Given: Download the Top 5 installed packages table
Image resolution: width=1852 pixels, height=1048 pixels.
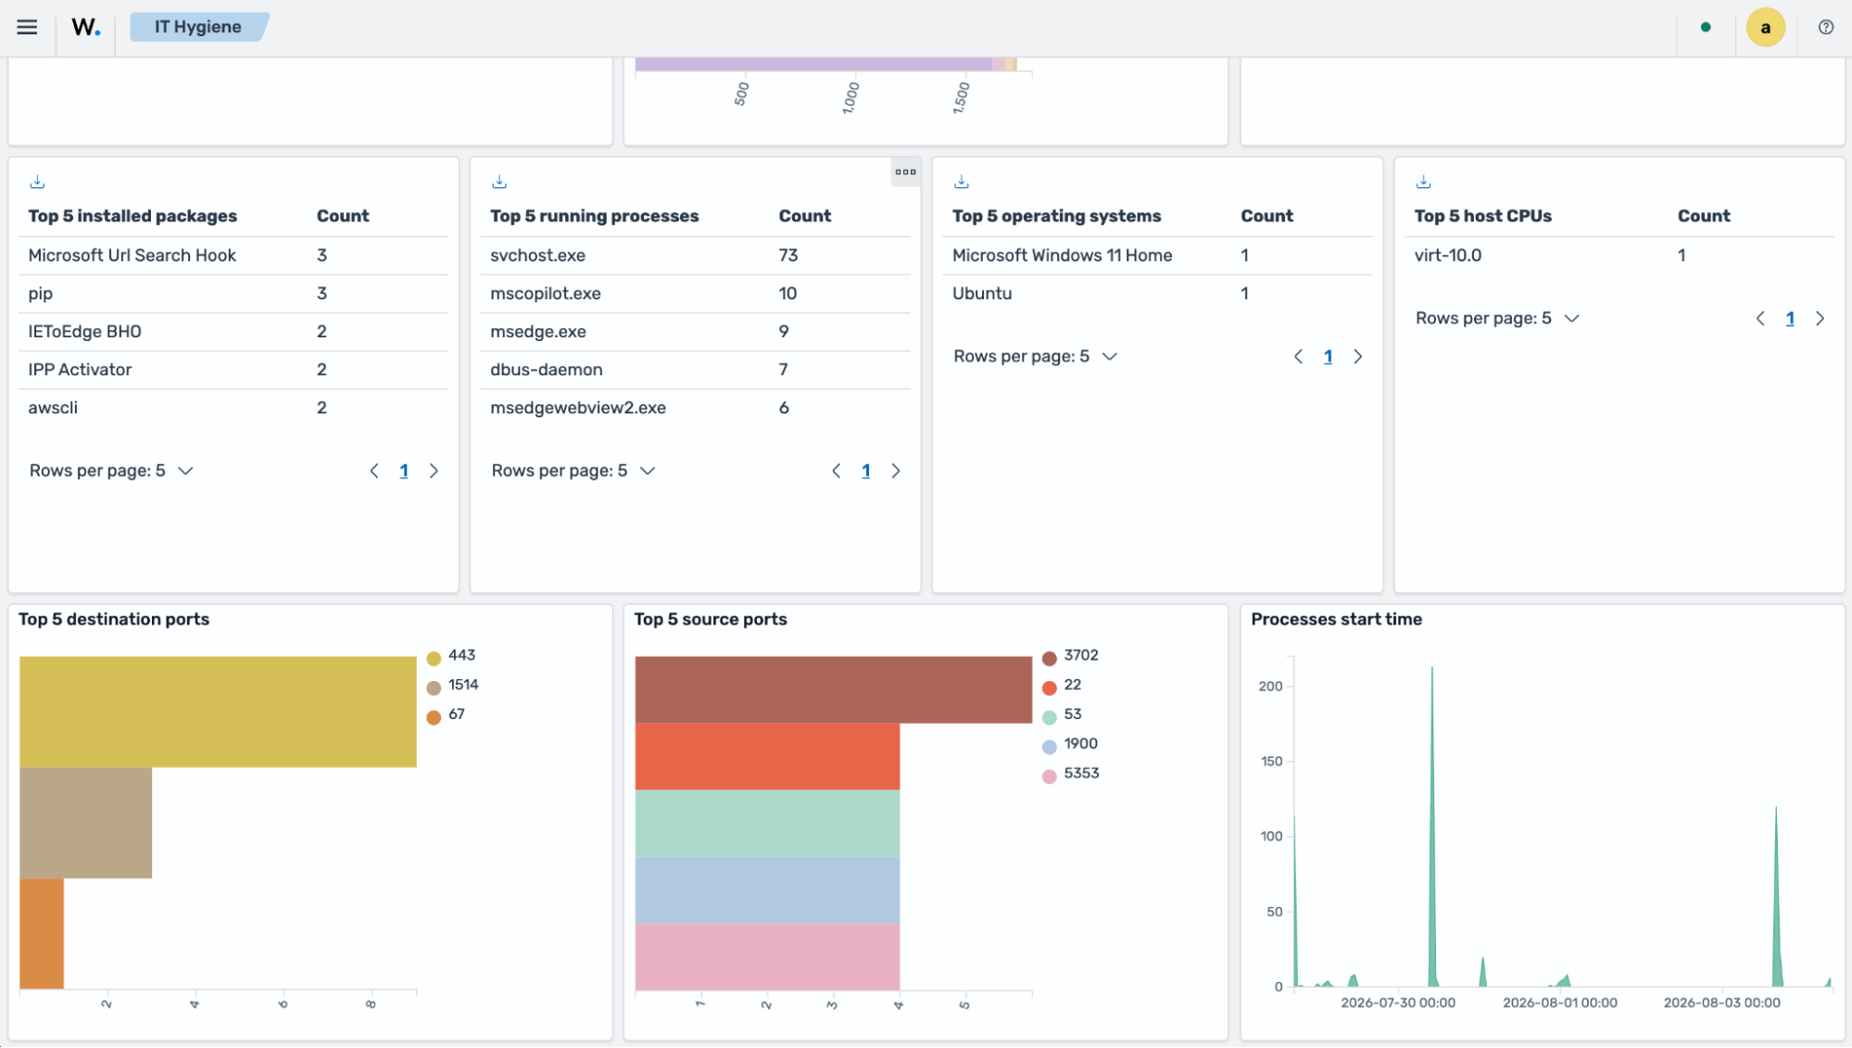Looking at the screenshot, I should click(x=38, y=182).
